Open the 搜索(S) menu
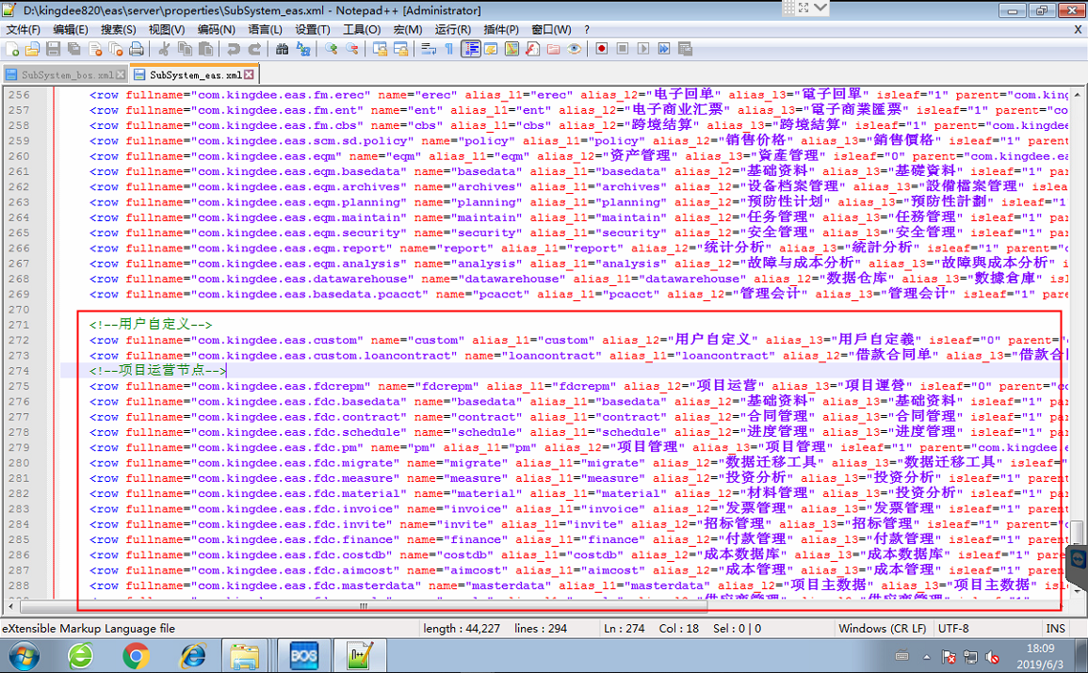 (x=118, y=29)
